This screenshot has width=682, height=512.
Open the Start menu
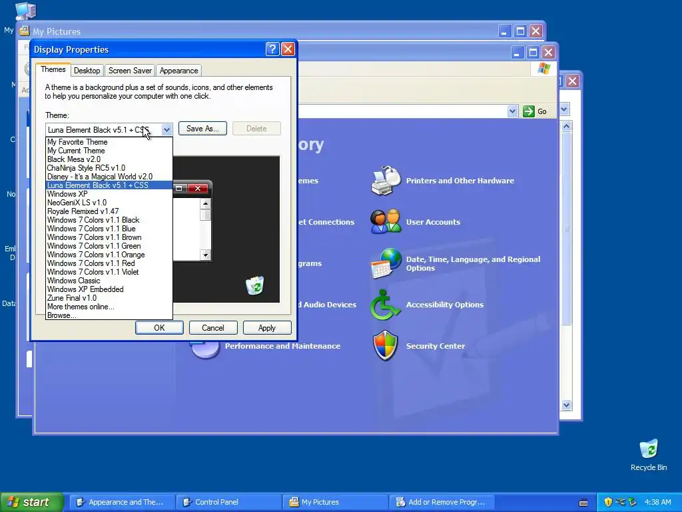32,502
